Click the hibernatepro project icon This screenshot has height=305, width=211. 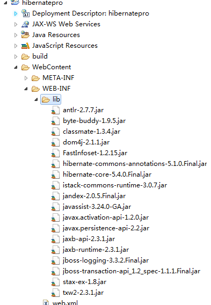click(15, 2)
